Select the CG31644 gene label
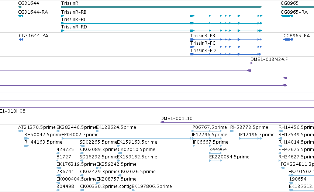The width and height of the screenshot is (314, 192). point(28,3)
